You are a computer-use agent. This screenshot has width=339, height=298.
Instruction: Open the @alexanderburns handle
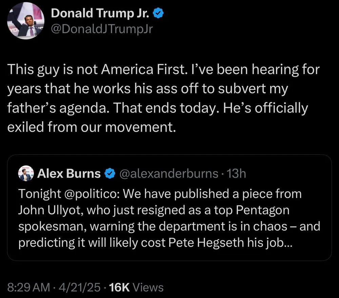[169, 174]
